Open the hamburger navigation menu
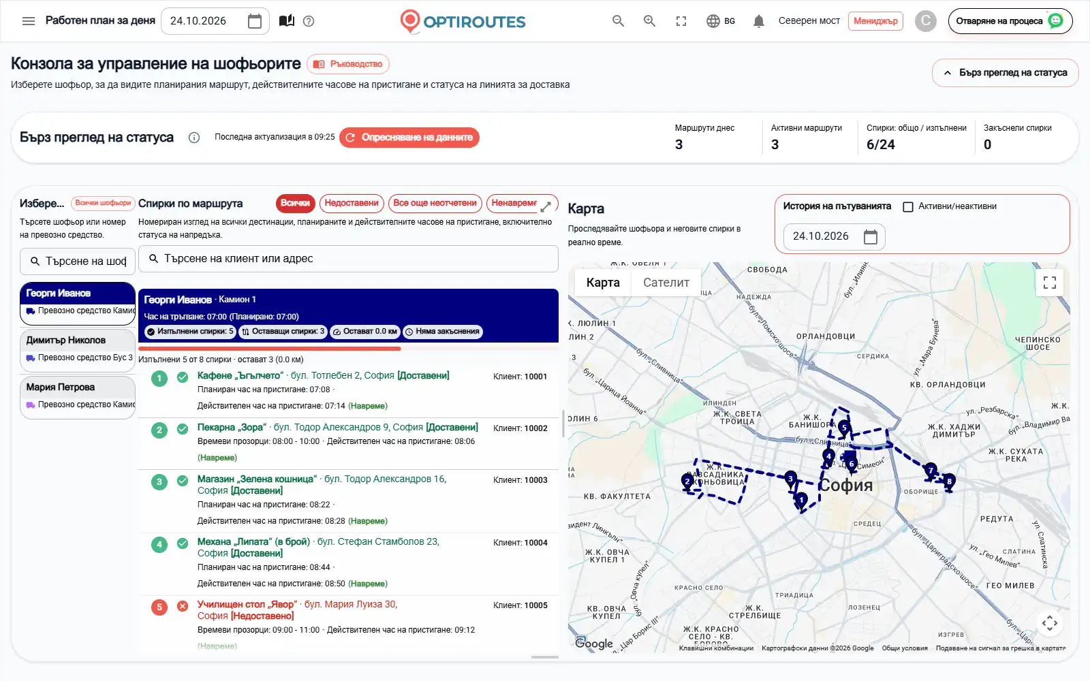 click(29, 21)
